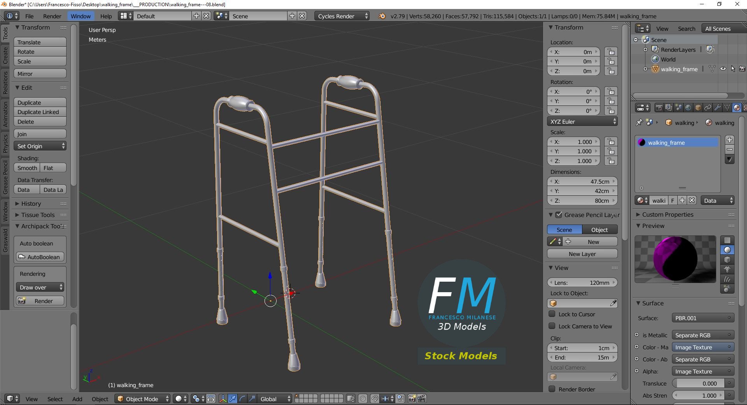Image resolution: width=747 pixels, height=405 pixels.
Task: Switch to the Create tool shelf tab
Action: [5, 55]
